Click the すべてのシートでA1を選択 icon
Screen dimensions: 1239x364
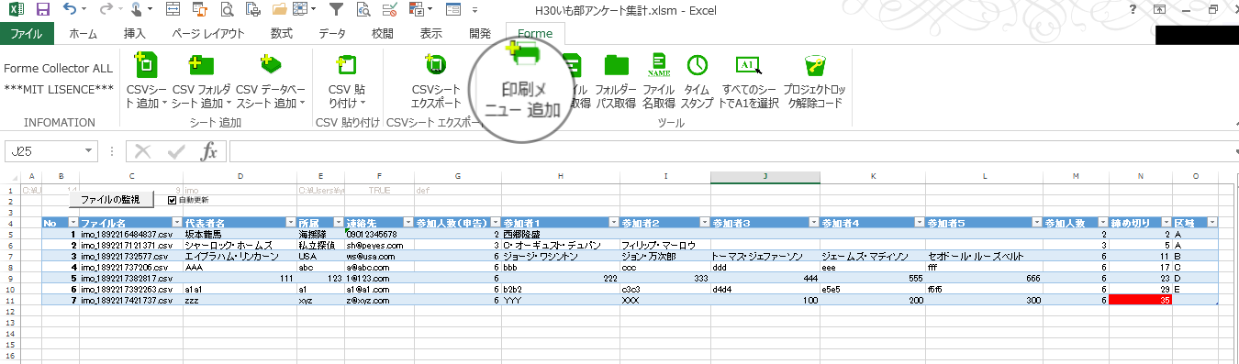point(749,64)
